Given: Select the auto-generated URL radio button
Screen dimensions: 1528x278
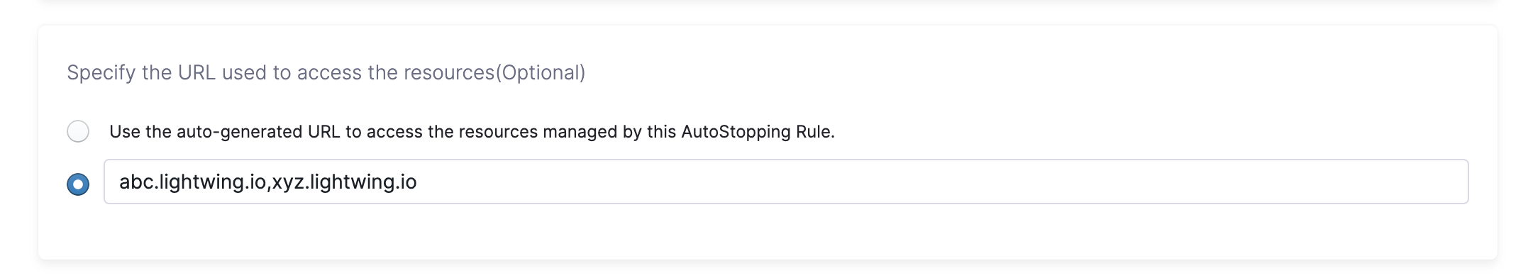Looking at the screenshot, I should (x=78, y=131).
